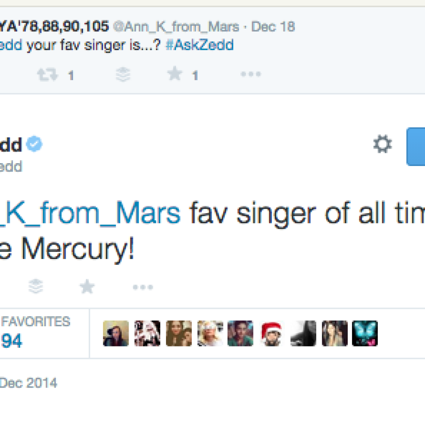
Task: Favorite the #AskZedd question with the star
Action: tap(175, 74)
